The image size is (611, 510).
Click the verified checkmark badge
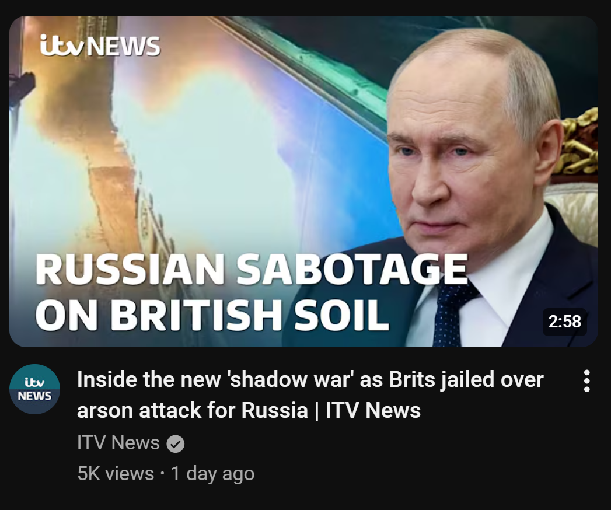click(175, 443)
